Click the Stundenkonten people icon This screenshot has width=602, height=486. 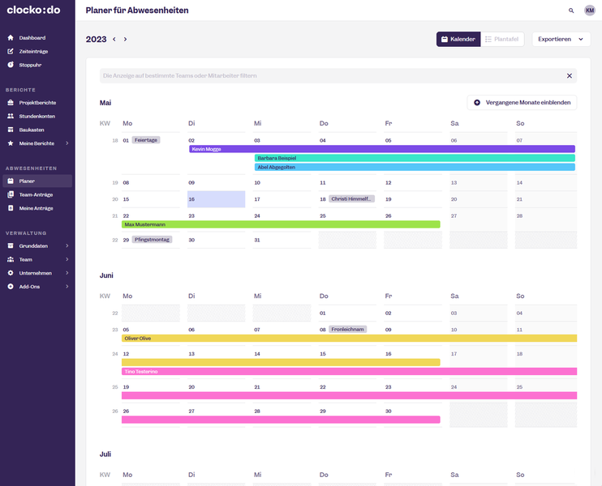click(11, 116)
